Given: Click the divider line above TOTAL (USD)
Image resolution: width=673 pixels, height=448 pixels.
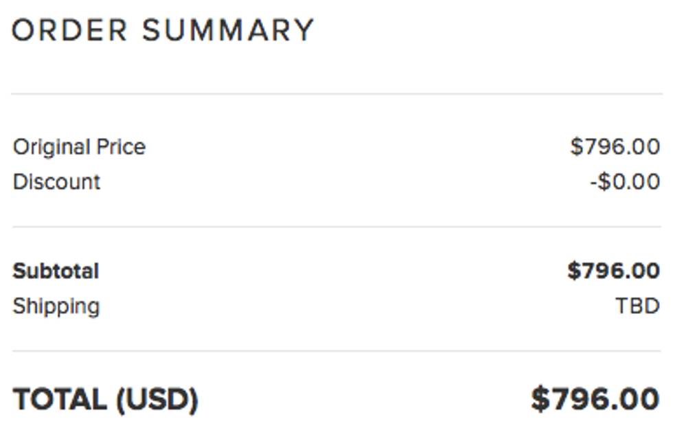Looking at the screenshot, I should coord(336,351).
